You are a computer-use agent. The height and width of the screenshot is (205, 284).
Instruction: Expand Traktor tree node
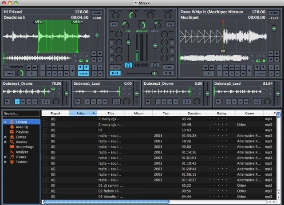[x=6, y=162]
